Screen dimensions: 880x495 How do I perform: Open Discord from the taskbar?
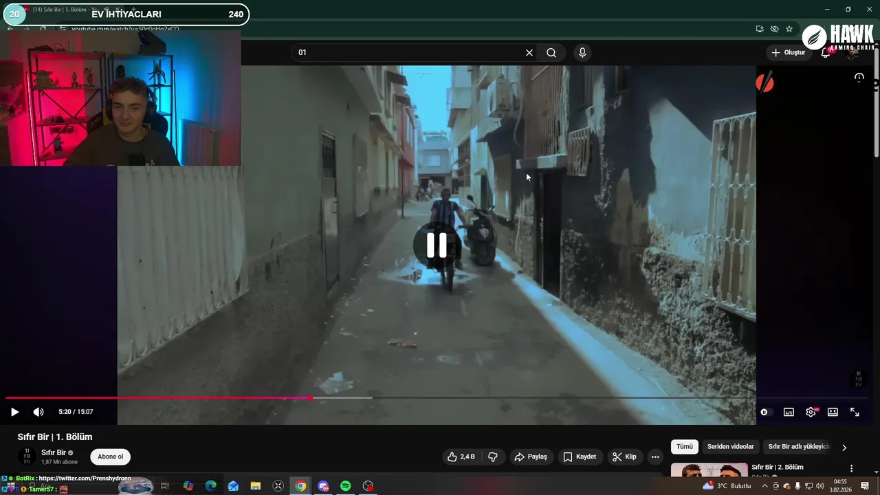pyautogui.click(x=323, y=486)
